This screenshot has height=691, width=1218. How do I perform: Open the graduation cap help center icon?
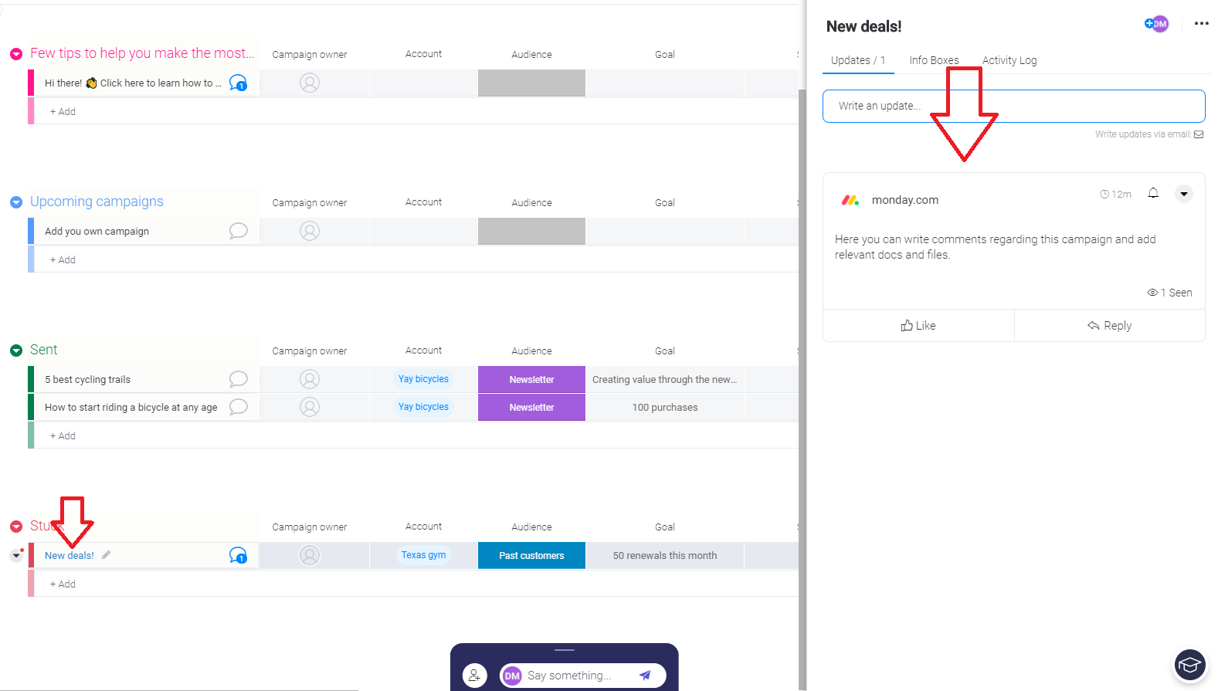click(1190, 665)
